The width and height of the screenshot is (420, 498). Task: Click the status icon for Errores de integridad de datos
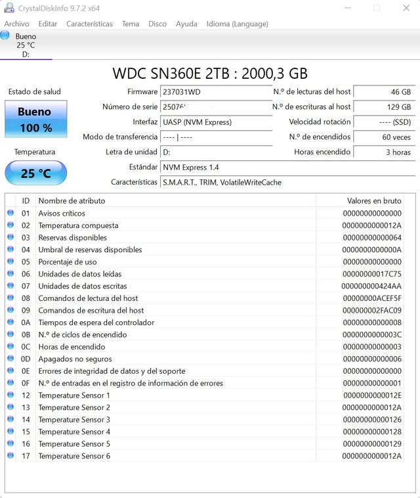click(10, 371)
